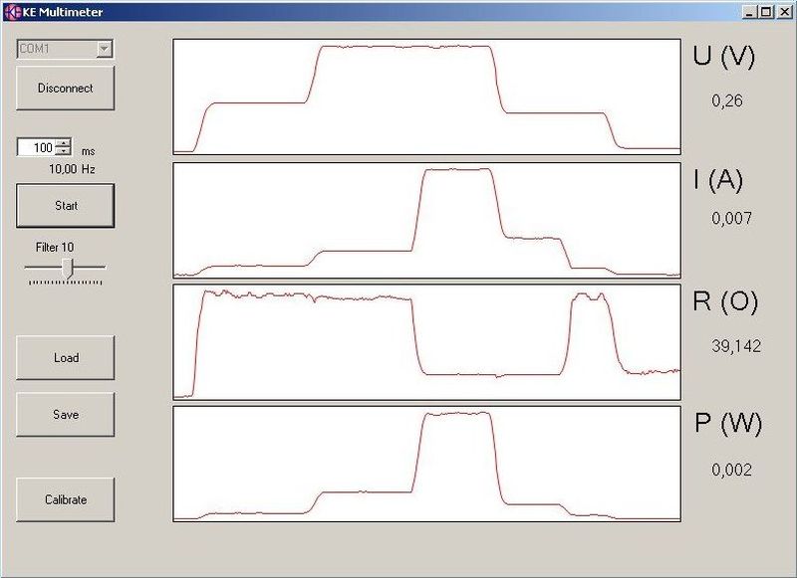Click the voltage reading 0,26

(x=727, y=101)
